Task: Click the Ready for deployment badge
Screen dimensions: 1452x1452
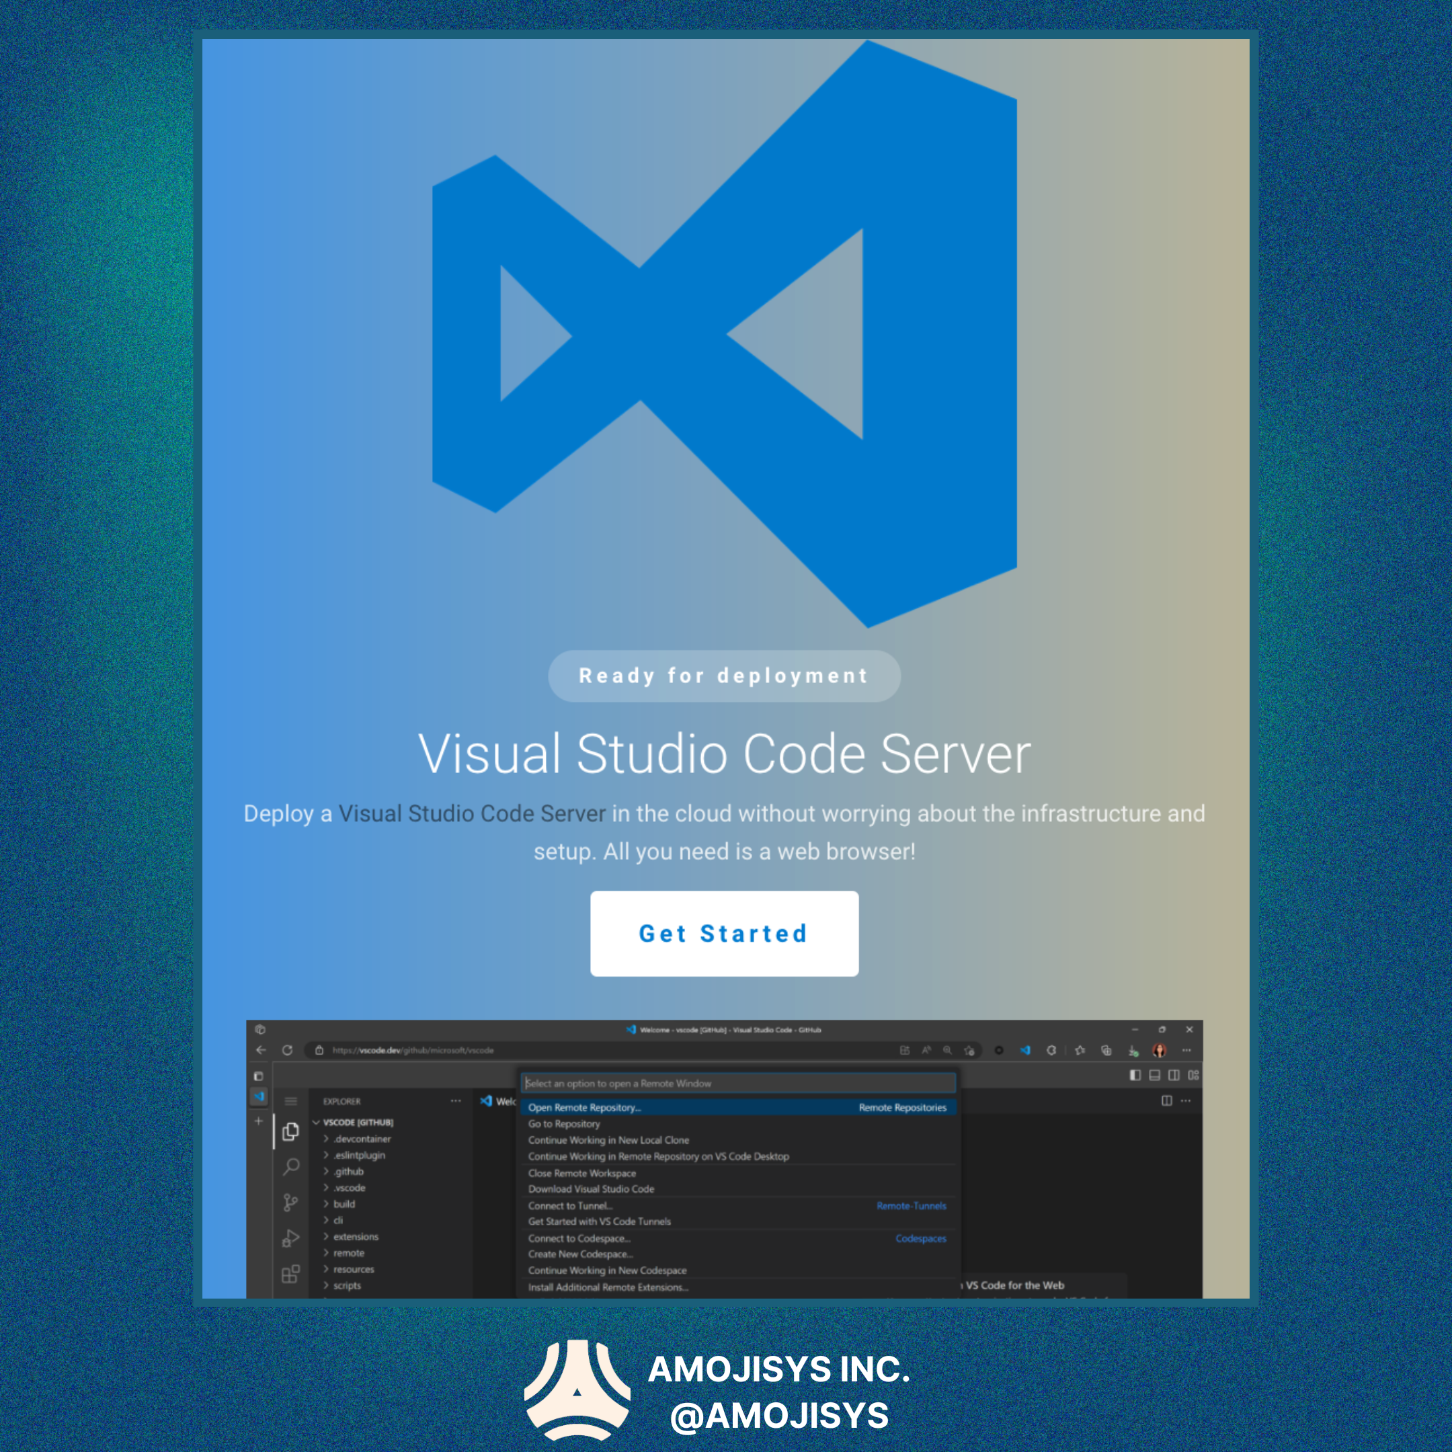Action: pos(724,676)
